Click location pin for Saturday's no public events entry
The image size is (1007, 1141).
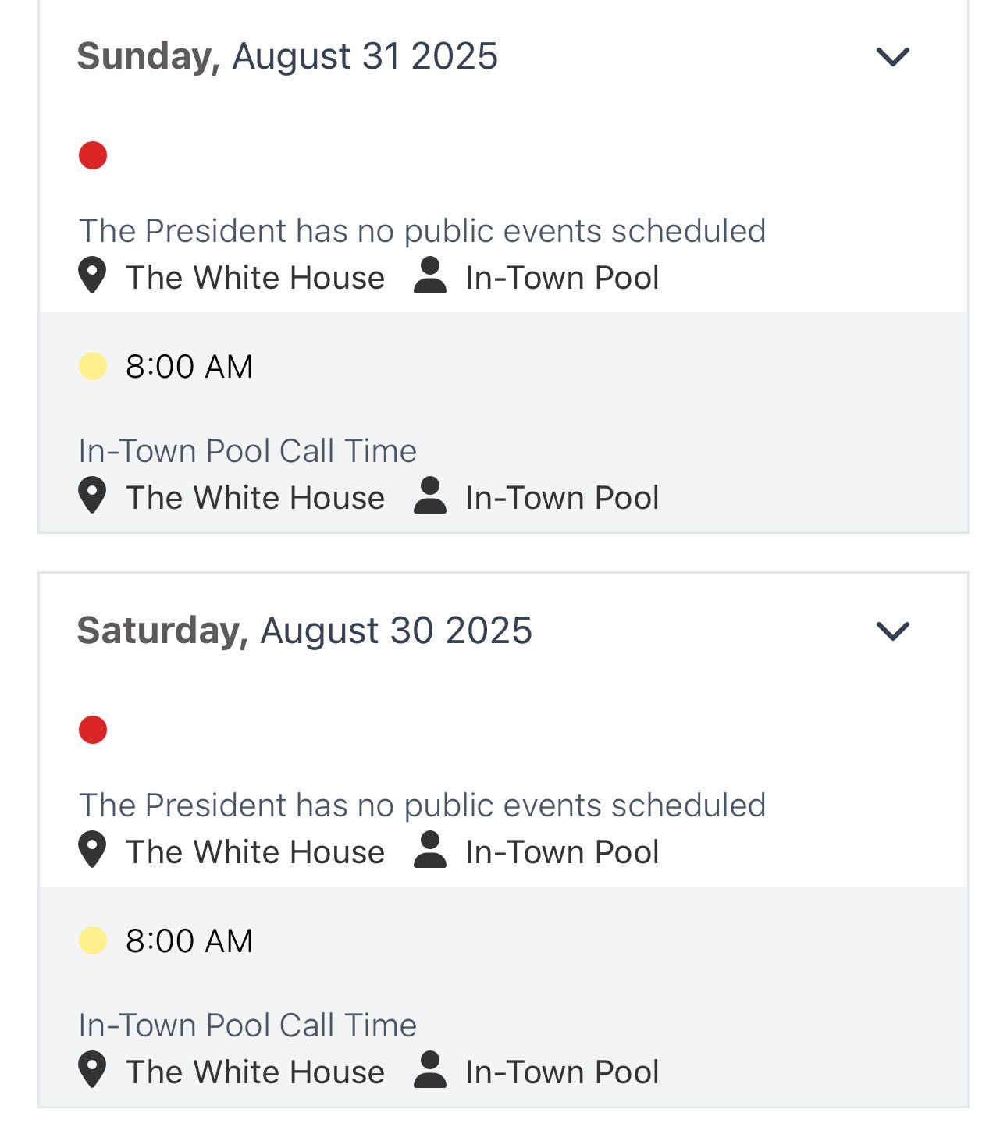coord(92,850)
